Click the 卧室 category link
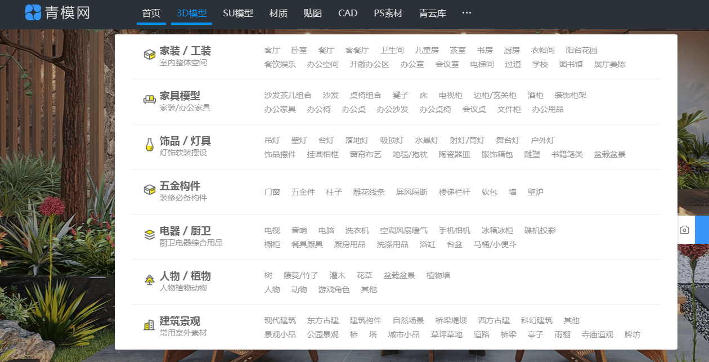This screenshot has height=362, width=709. pos(299,50)
